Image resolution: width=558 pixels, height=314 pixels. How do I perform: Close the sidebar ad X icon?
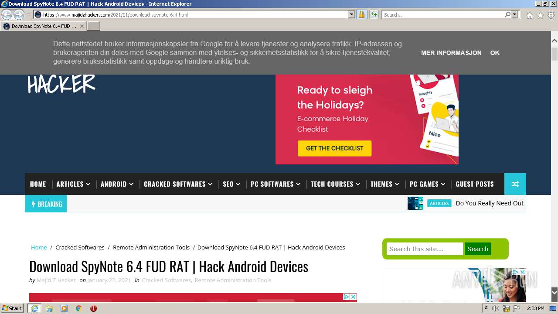click(523, 272)
